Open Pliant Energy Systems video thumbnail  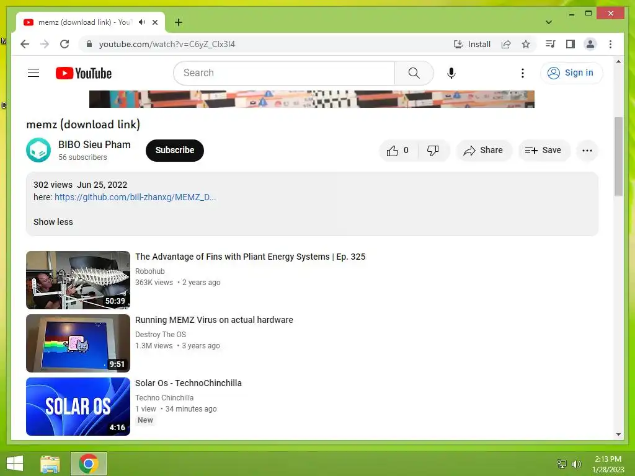click(78, 280)
